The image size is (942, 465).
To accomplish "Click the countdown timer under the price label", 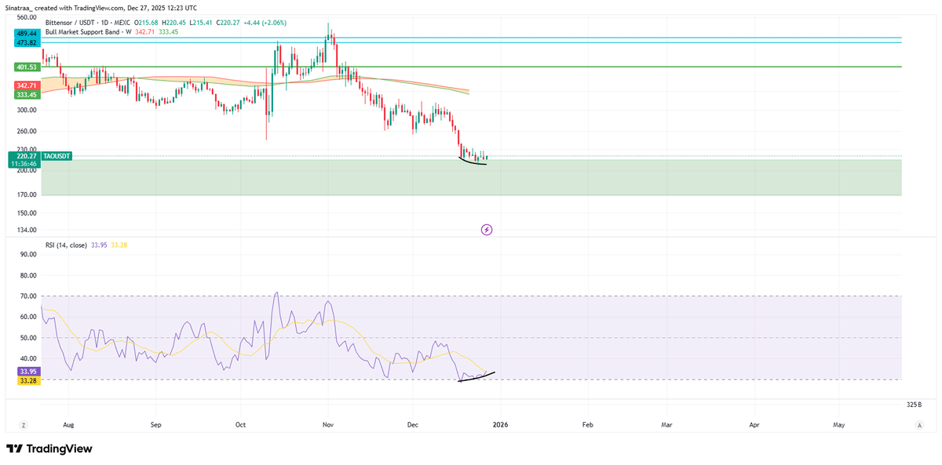I will (24, 165).
